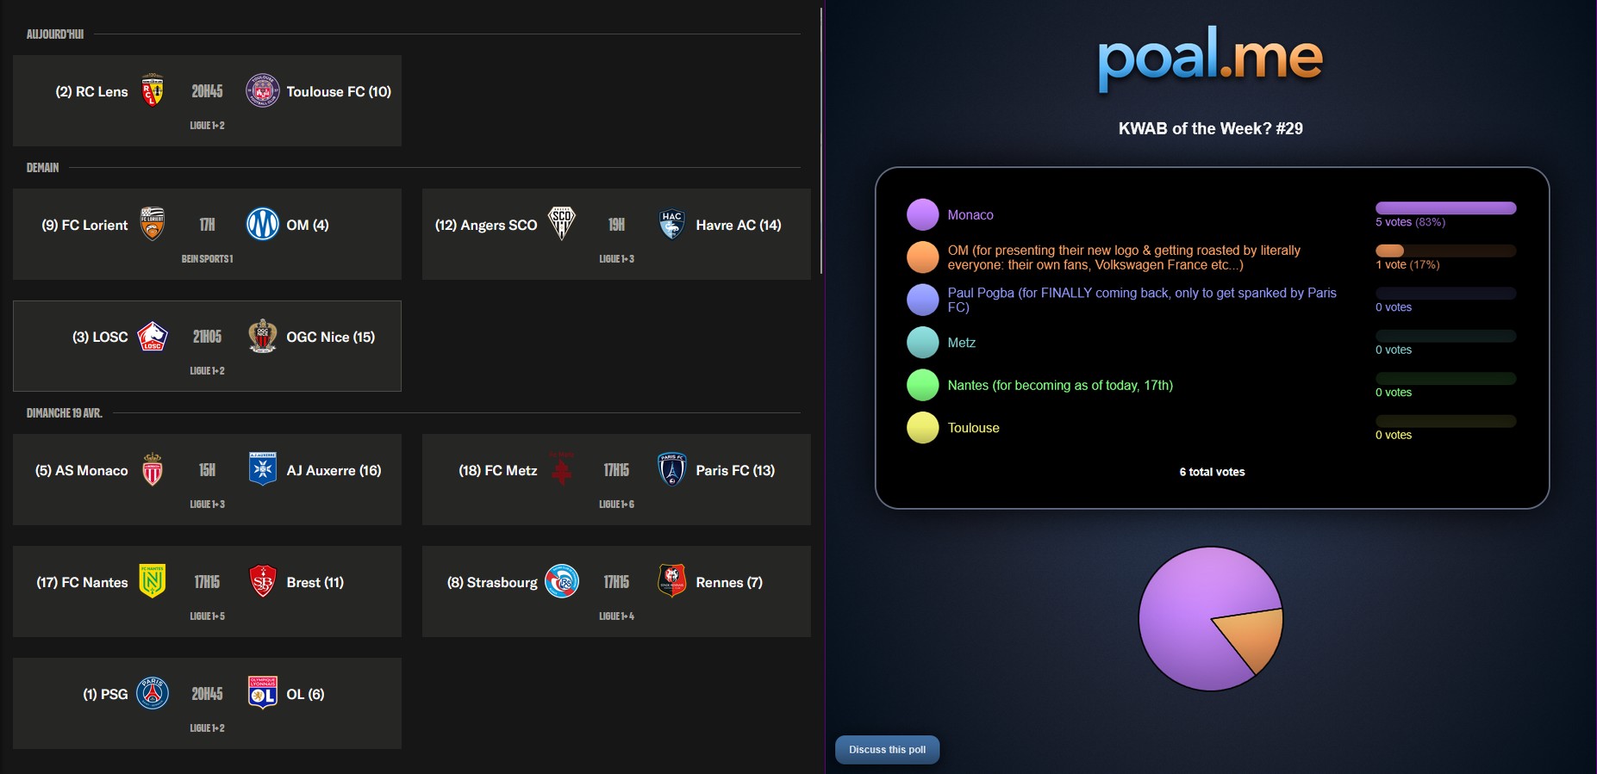Select the "(8) Strasbourg" team name
Viewport: 1597px width, 774px height.
click(x=492, y=582)
